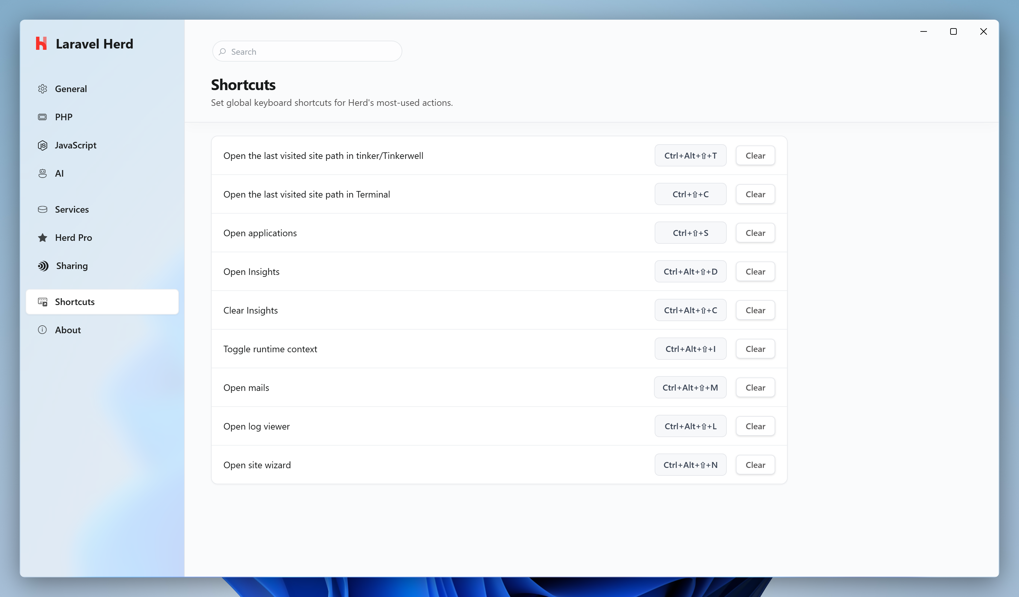Clear the Clear Insights shortcut
The width and height of the screenshot is (1019, 597).
coord(755,310)
